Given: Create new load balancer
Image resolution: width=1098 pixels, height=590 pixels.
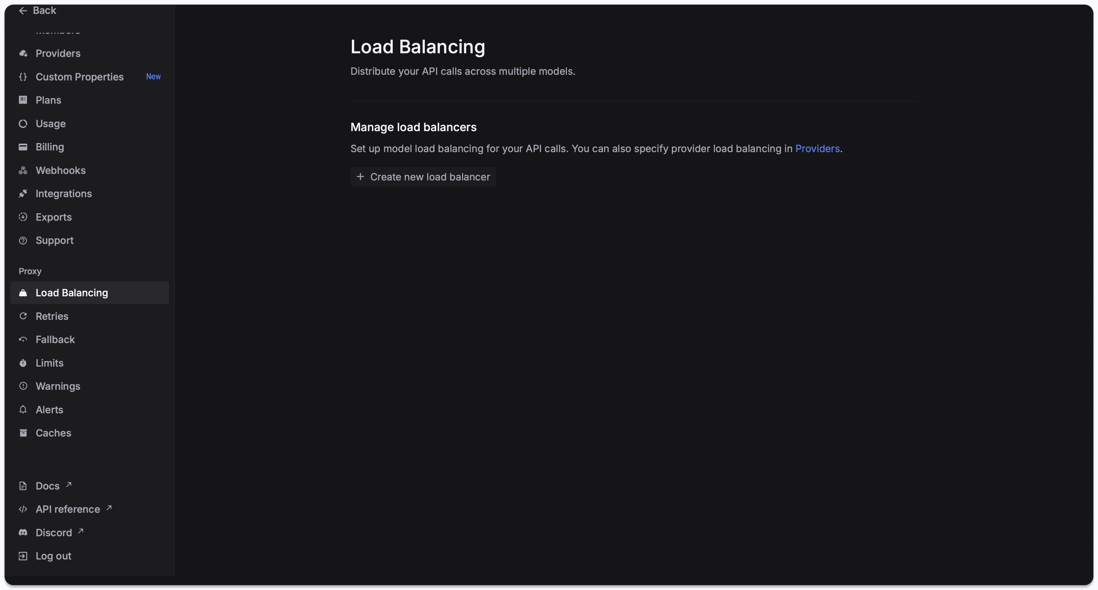Looking at the screenshot, I should pyautogui.click(x=423, y=177).
